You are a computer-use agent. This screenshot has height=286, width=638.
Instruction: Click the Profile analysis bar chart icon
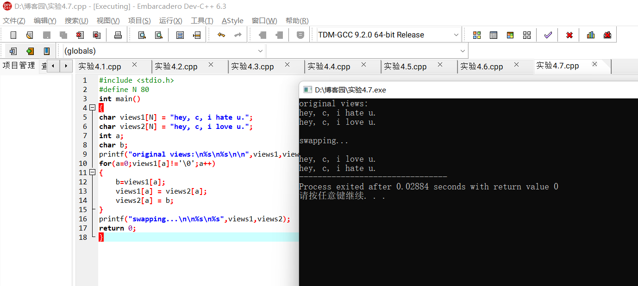click(591, 35)
